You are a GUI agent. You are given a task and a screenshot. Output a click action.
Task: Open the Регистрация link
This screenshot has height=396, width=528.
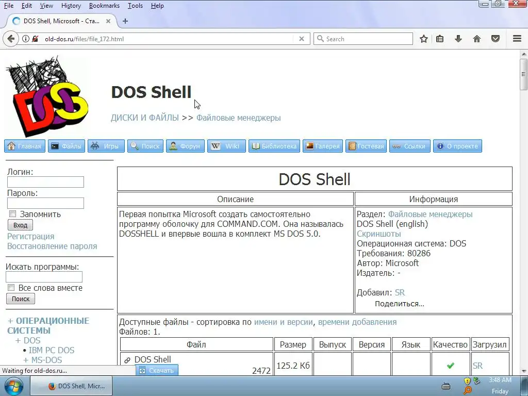pos(30,236)
